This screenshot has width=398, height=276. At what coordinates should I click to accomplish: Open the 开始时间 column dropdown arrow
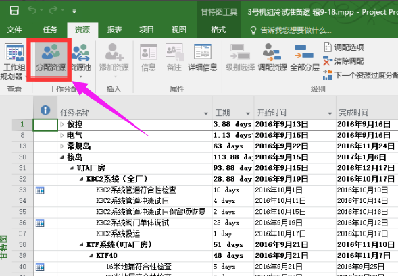click(x=330, y=113)
